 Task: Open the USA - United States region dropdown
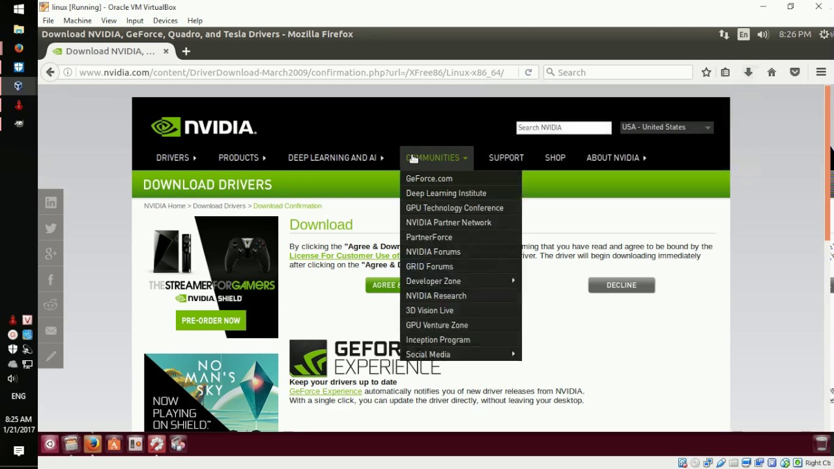[667, 127]
